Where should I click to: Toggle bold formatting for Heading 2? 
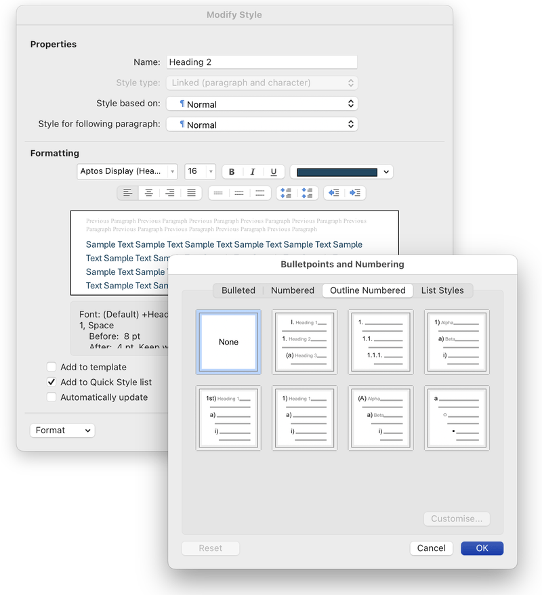pos(231,171)
